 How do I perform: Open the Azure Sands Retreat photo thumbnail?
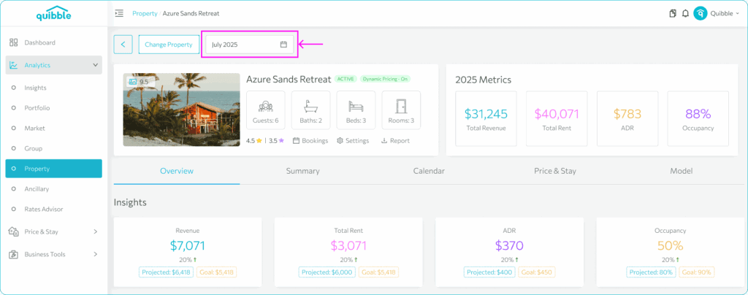(181, 110)
